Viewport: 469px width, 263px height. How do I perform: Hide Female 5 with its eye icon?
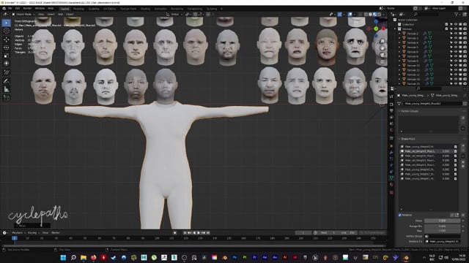tap(456, 47)
